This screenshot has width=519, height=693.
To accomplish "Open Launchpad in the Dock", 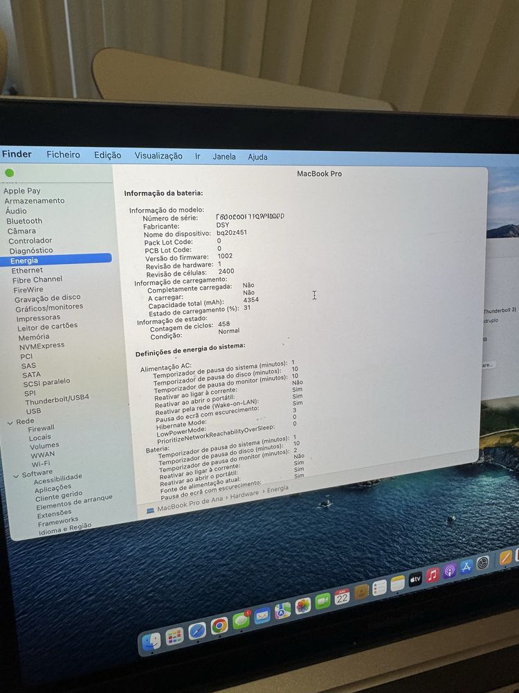I will [174, 636].
